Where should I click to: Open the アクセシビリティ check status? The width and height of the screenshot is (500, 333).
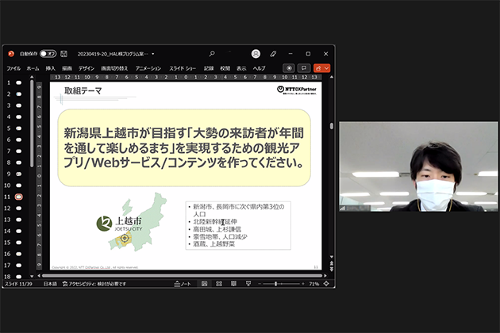[94, 284]
